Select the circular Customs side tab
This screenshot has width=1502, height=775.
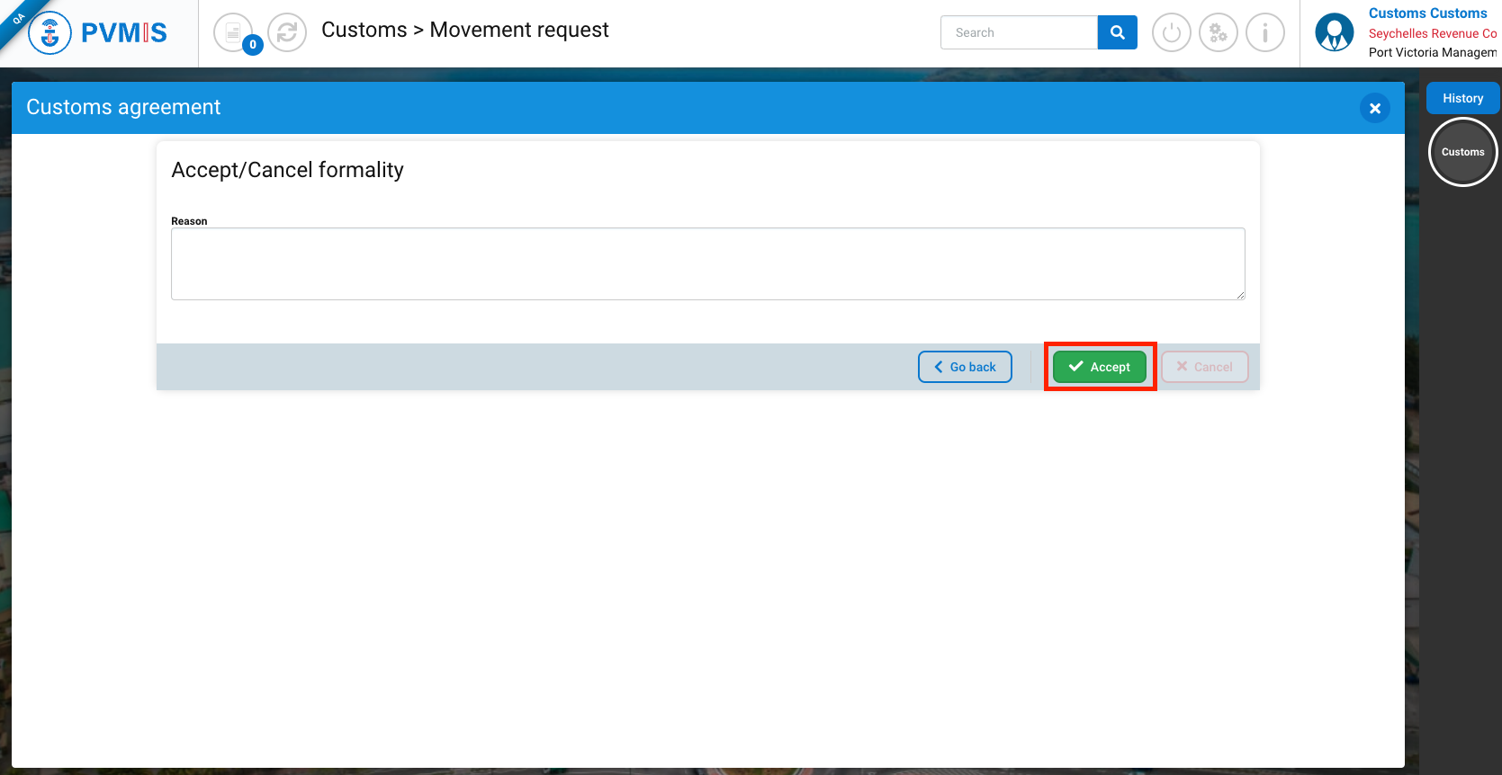1462,152
